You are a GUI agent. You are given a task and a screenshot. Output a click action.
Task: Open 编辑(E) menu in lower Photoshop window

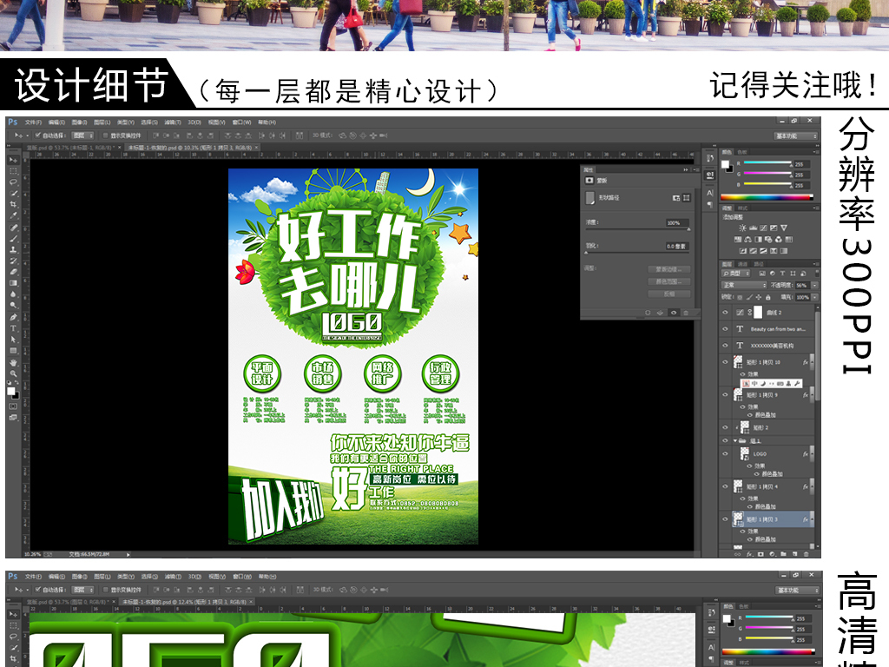(x=56, y=577)
